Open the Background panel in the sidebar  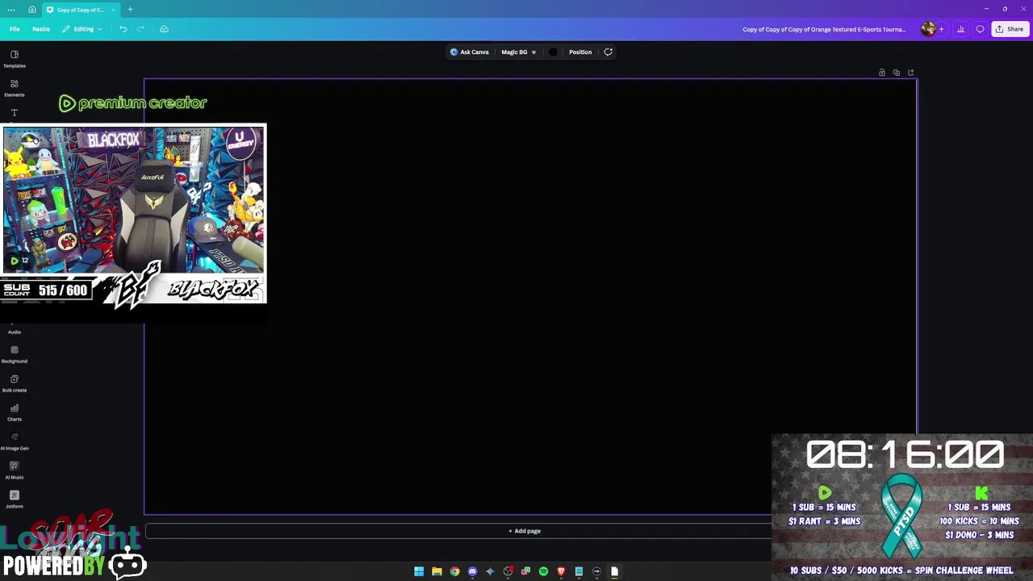click(x=15, y=354)
